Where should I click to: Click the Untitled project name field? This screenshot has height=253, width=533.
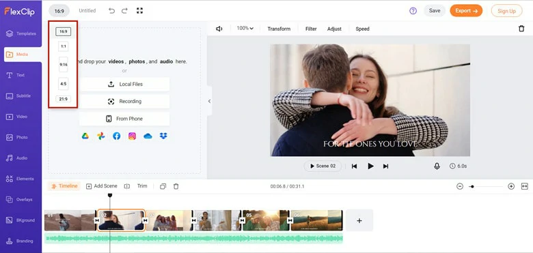pos(87,11)
